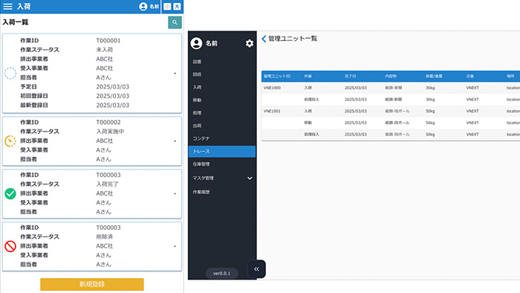Click 50kg in the VNE1001 row
Image resolution: width=520 pixels, height=293 pixels.
pos(430,111)
